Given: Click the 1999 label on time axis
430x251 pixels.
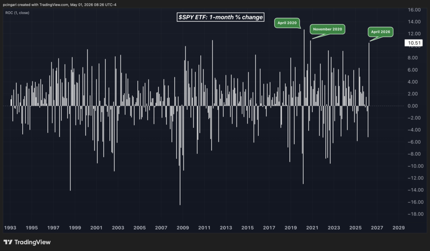Looking at the screenshot, I should [x=75, y=227].
